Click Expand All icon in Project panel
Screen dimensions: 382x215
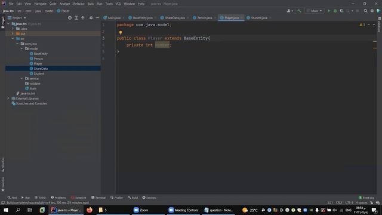[x=76, y=18]
